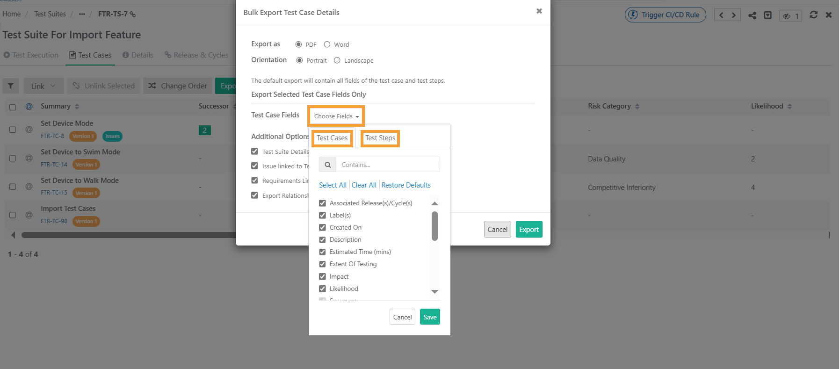This screenshot has height=369, width=840.
Task: Select Word export format
Action: pos(327,44)
